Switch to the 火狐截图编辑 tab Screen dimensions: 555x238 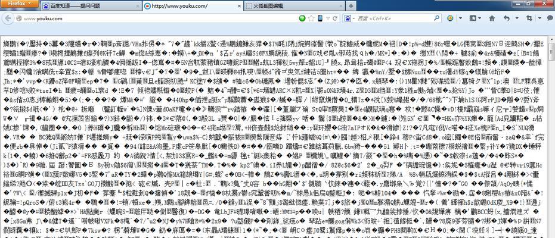(294, 6)
